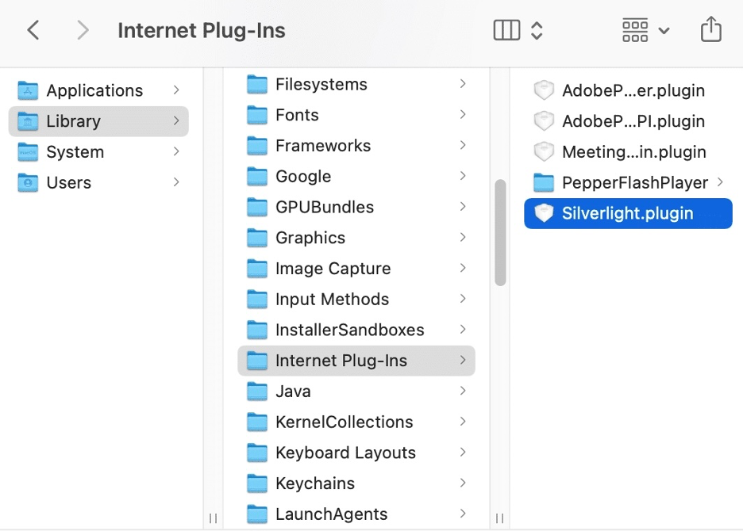This screenshot has height=531, width=743.
Task: Select the GPUBundles folder name
Action: (x=325, y=208)
